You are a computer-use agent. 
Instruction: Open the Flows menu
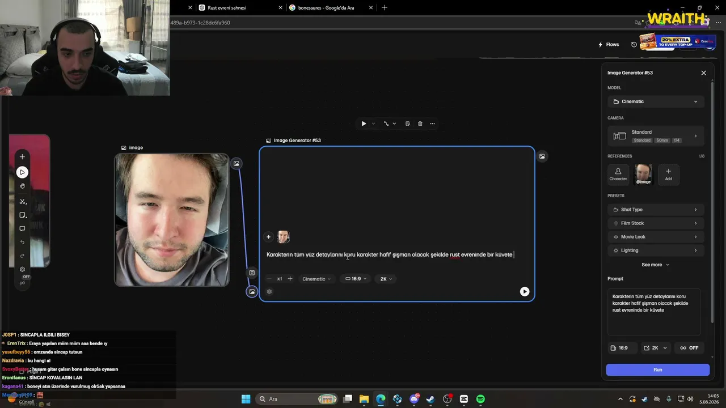[609, 45]
